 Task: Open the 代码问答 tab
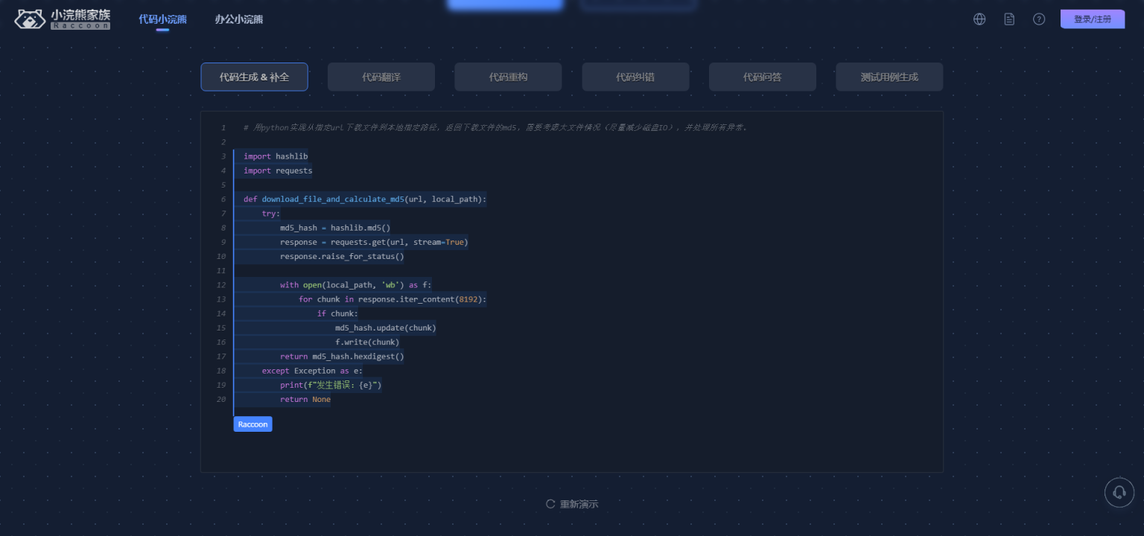[762, 77]
